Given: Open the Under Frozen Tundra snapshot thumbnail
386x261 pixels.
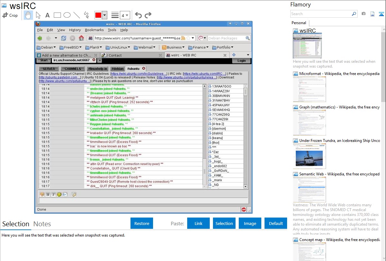Looking at the screenshot, I should coord(309,156).
